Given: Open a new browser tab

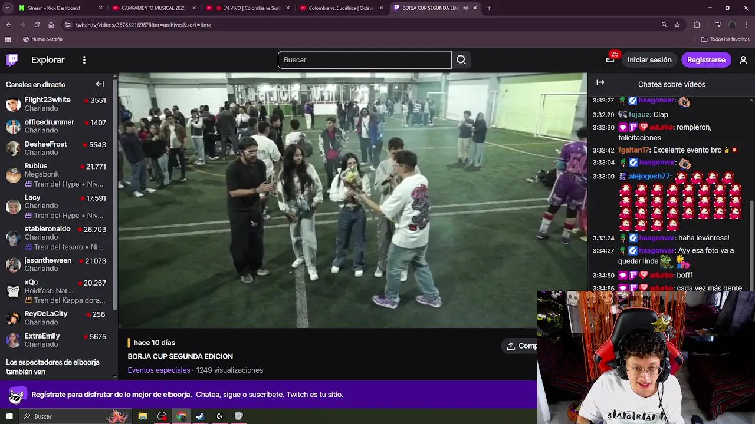Looking at the screenshot, I should (489, 8).
